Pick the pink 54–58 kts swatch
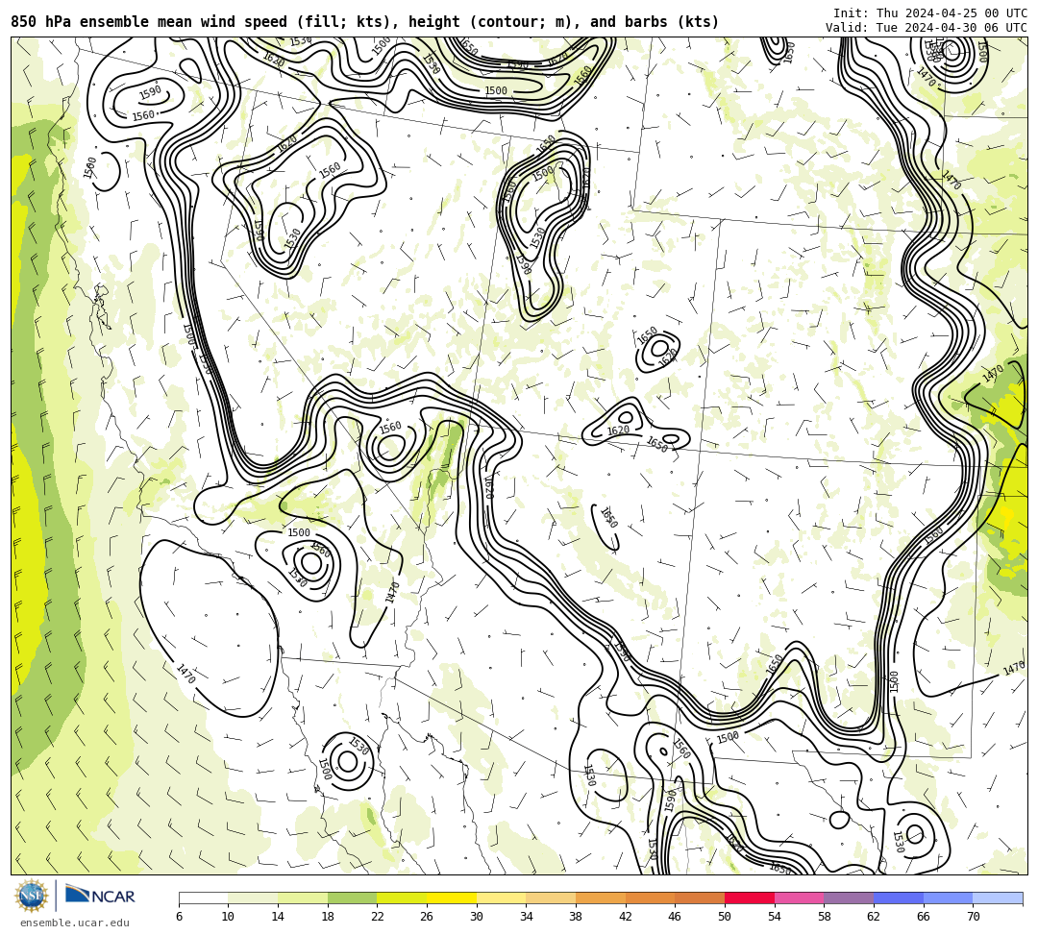The image size is (1038, 935). pos(799,898)
